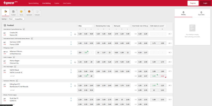The width and height of the screenshot is (212, 106).
Task: Select the Tennis sport filter icon
Action: 21,12
